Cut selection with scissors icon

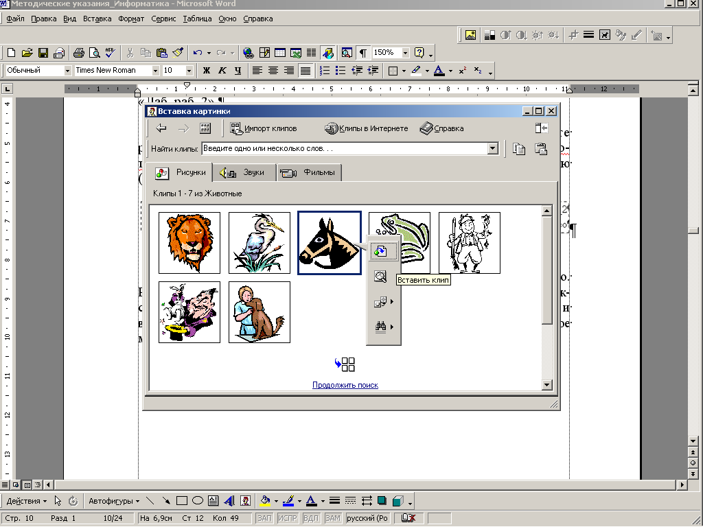[x=130, y=53]
